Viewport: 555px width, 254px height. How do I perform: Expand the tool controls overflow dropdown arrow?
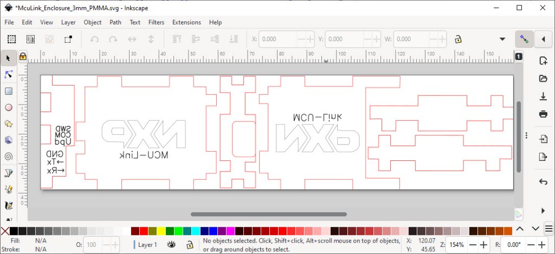point(502,39)
